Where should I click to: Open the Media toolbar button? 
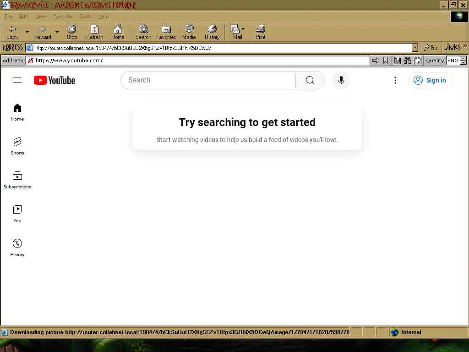pos(189,33)
